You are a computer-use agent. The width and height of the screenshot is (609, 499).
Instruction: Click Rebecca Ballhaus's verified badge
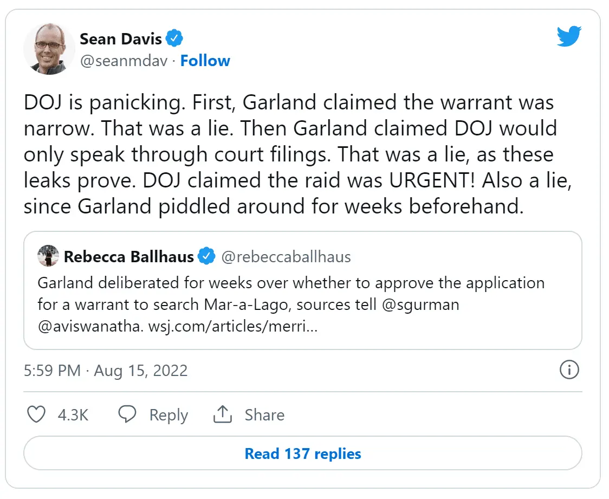(x=206, y=256)
